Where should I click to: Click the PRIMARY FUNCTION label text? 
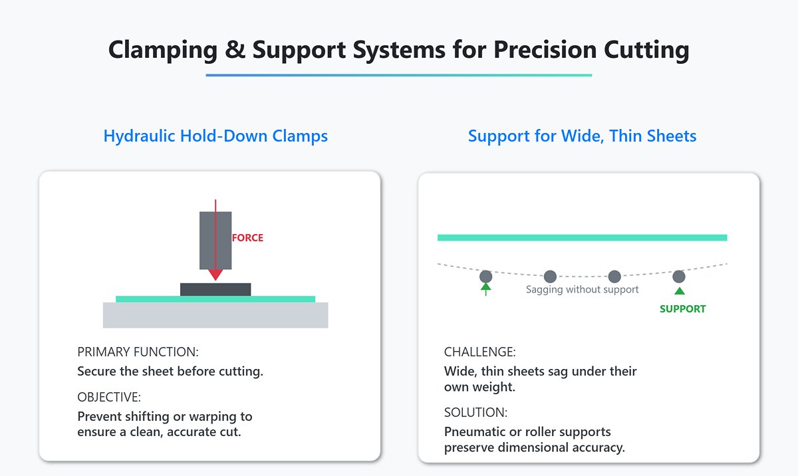click(138, 352)
